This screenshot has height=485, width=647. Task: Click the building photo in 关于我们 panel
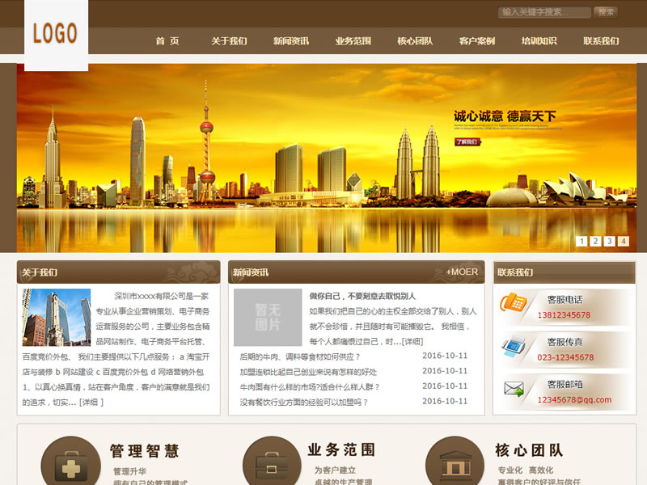coord(57,317)
